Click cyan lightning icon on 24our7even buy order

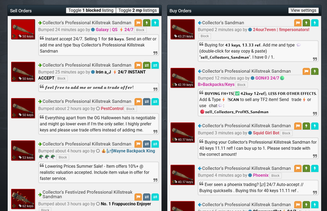point(315,22)
